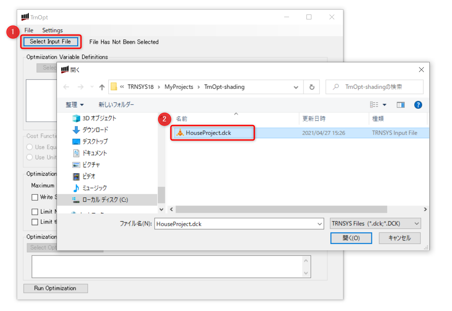Open the ダウンロード folder in sidebar

tap(95, 130)
